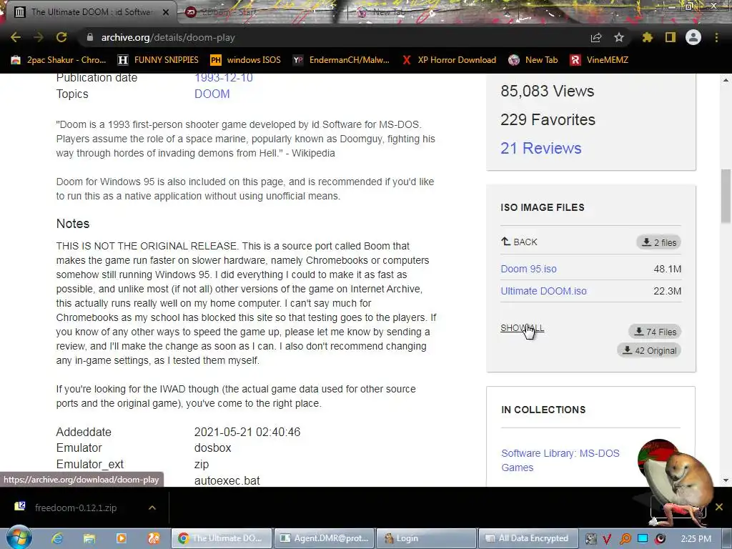Viewport: 732px width, 549px height.
Task: Open the XP Horror Download bookmark
Action: [449, 60]
